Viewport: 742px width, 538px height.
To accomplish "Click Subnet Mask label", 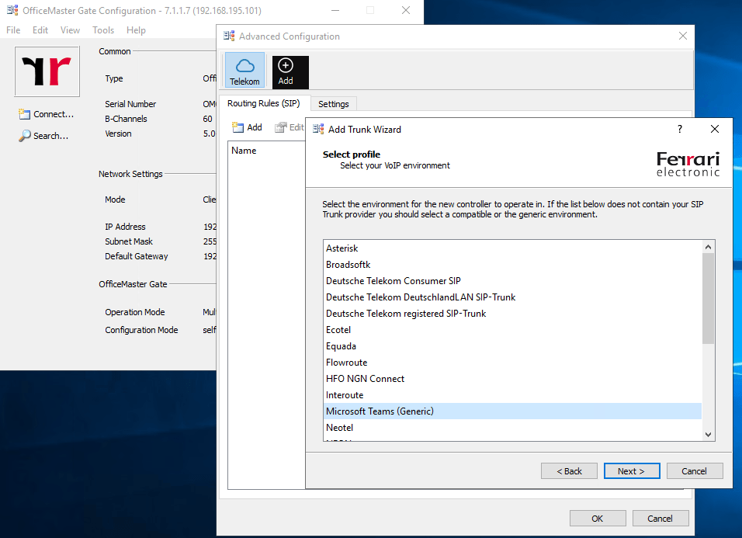I will [129, 241].
